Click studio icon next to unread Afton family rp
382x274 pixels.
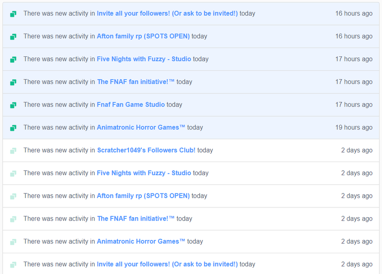13,37
